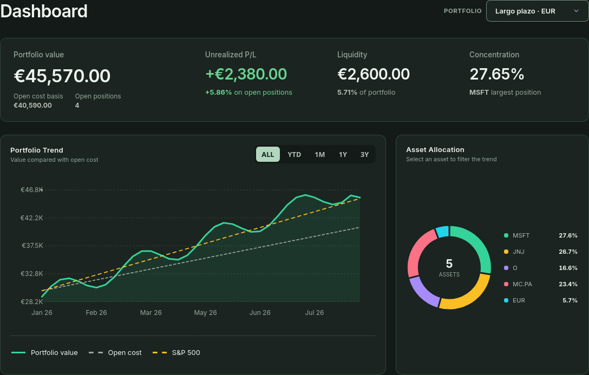
Task: Select the EUR asset legend entry
Action: tap(540, 300)
